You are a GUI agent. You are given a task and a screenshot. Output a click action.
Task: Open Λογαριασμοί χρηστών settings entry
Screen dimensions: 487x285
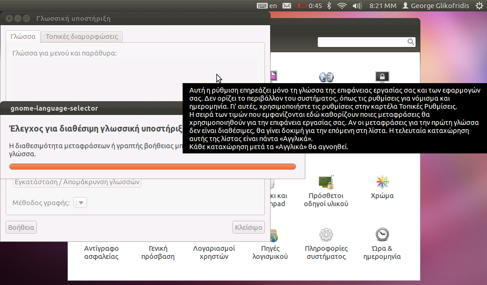point(214,252)
